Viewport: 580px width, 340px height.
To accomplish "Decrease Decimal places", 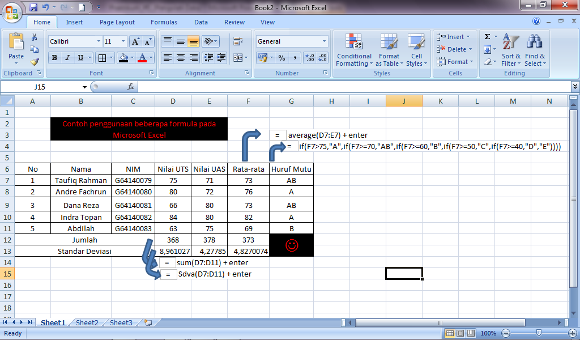I will [x=322, y=58].
